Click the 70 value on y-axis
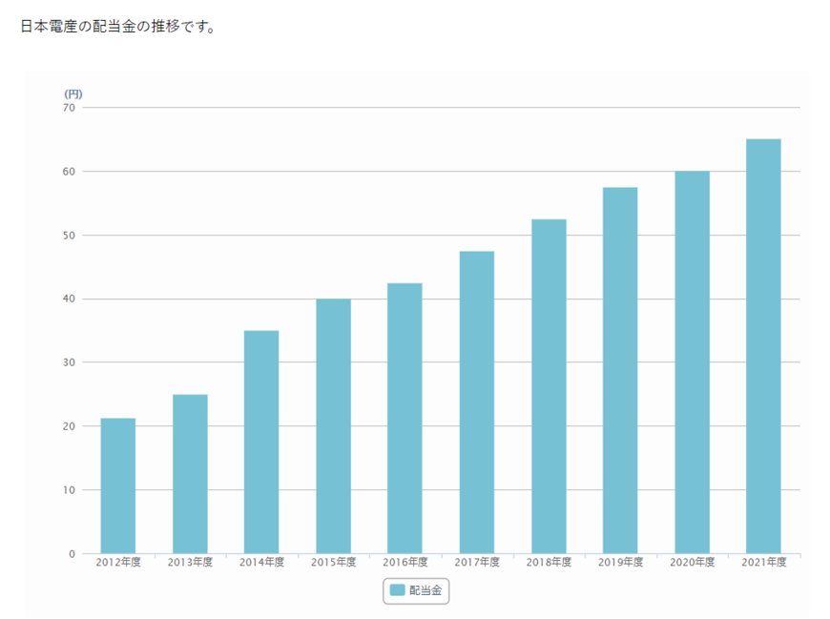Image resolution: width=830 pixels, height=619 pixels. [69, 108]
